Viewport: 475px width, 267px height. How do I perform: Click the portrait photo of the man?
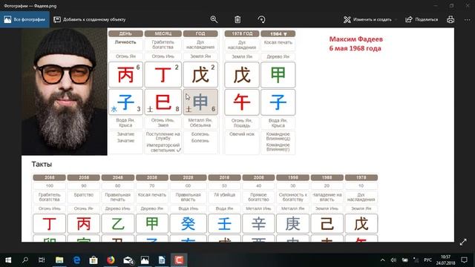(x=65, y=91)
